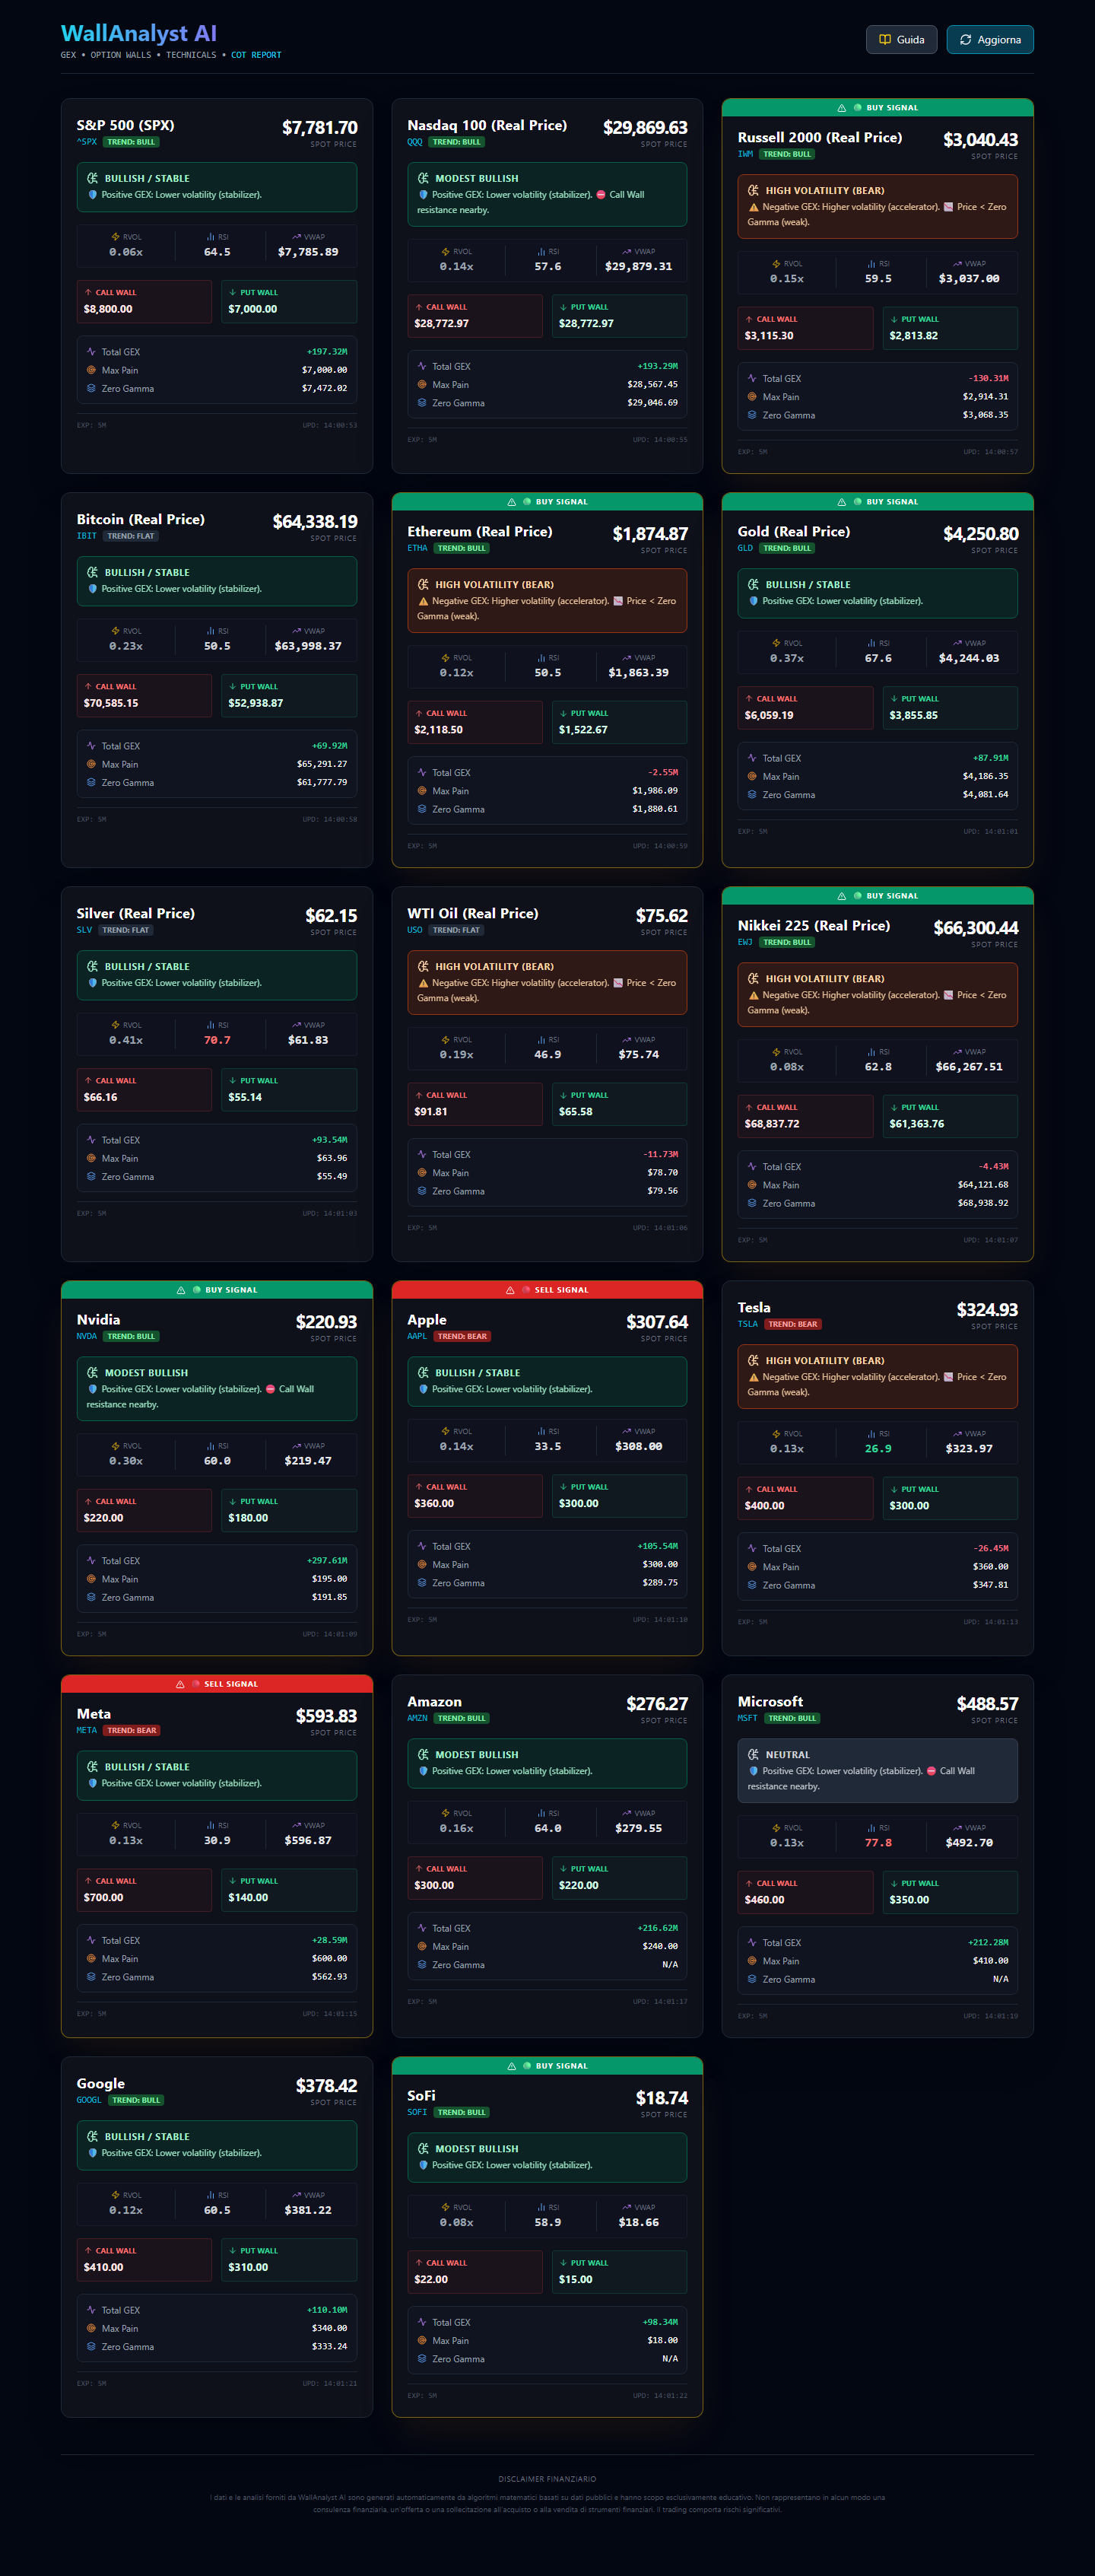Click the Disclaimer Finanziario footer heading

(x=547, y=2479)
